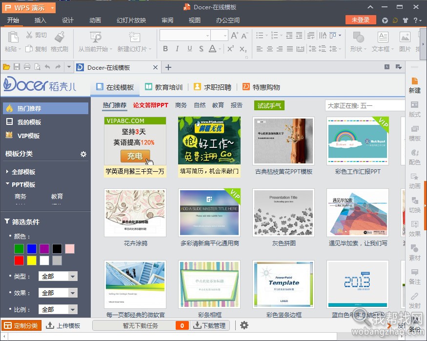Open the 彩色工作汇报PPT template thumbnail
The image size is (427, 341).
click(x=358, y=140)
